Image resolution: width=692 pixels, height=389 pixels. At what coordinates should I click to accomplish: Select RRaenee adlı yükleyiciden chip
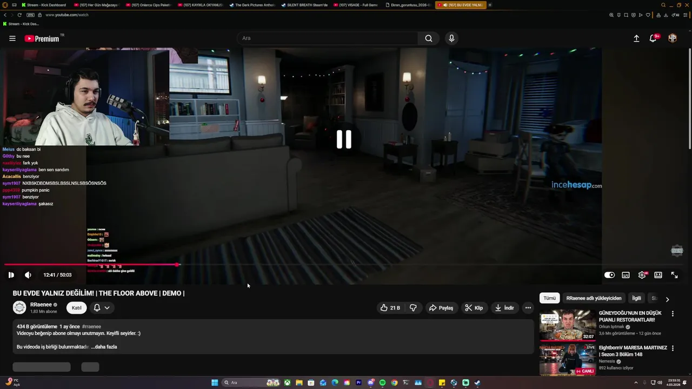point(594,298)
